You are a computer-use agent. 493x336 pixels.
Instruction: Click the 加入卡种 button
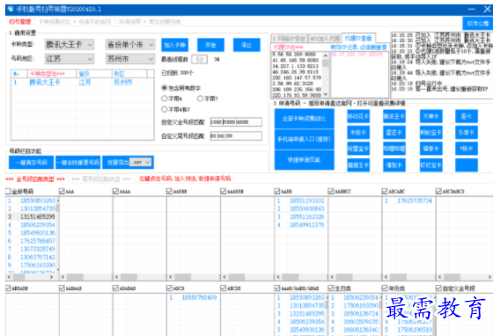(x=175, y=45)
